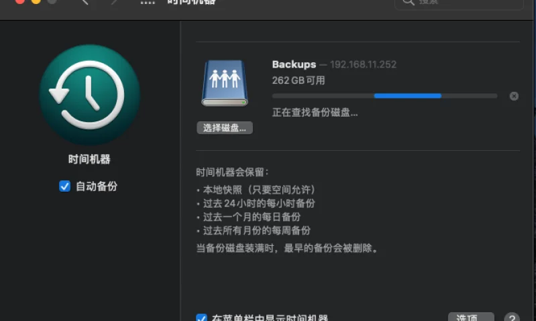Close the Time Machine preferences window

(20, 1)
